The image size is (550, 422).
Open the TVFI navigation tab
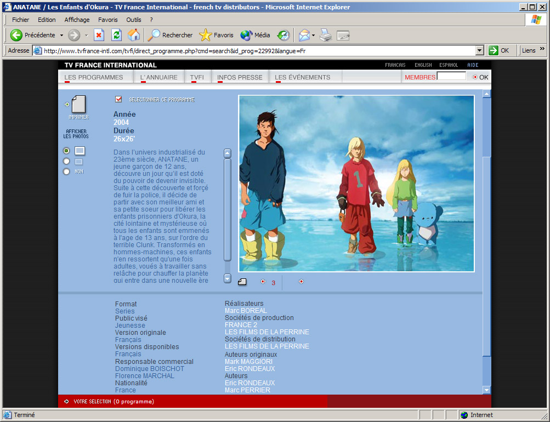197,77
